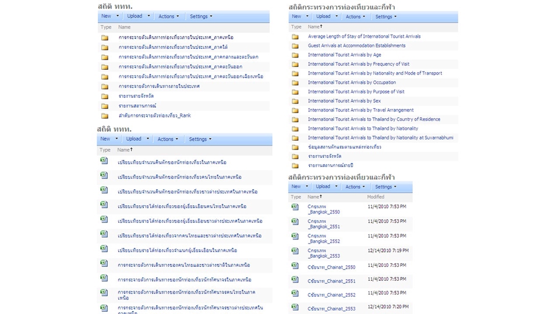Image resolution: width=559 pixels, height=314 pixels.
Task: Open 'International Tourist Arrivals by Nationality and Mode of Transport' folder
Action: (374, 73)
